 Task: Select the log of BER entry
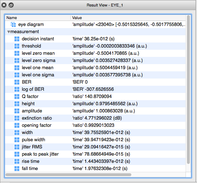[x=95, y=89]
